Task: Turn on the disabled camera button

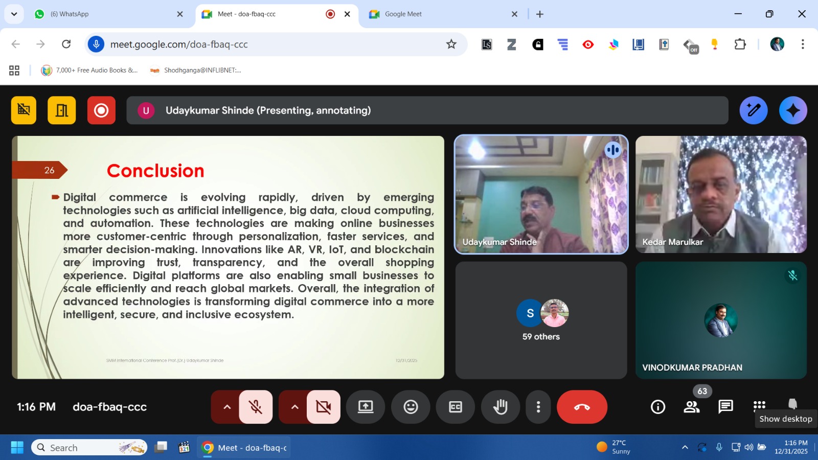Action: (324, 407)
